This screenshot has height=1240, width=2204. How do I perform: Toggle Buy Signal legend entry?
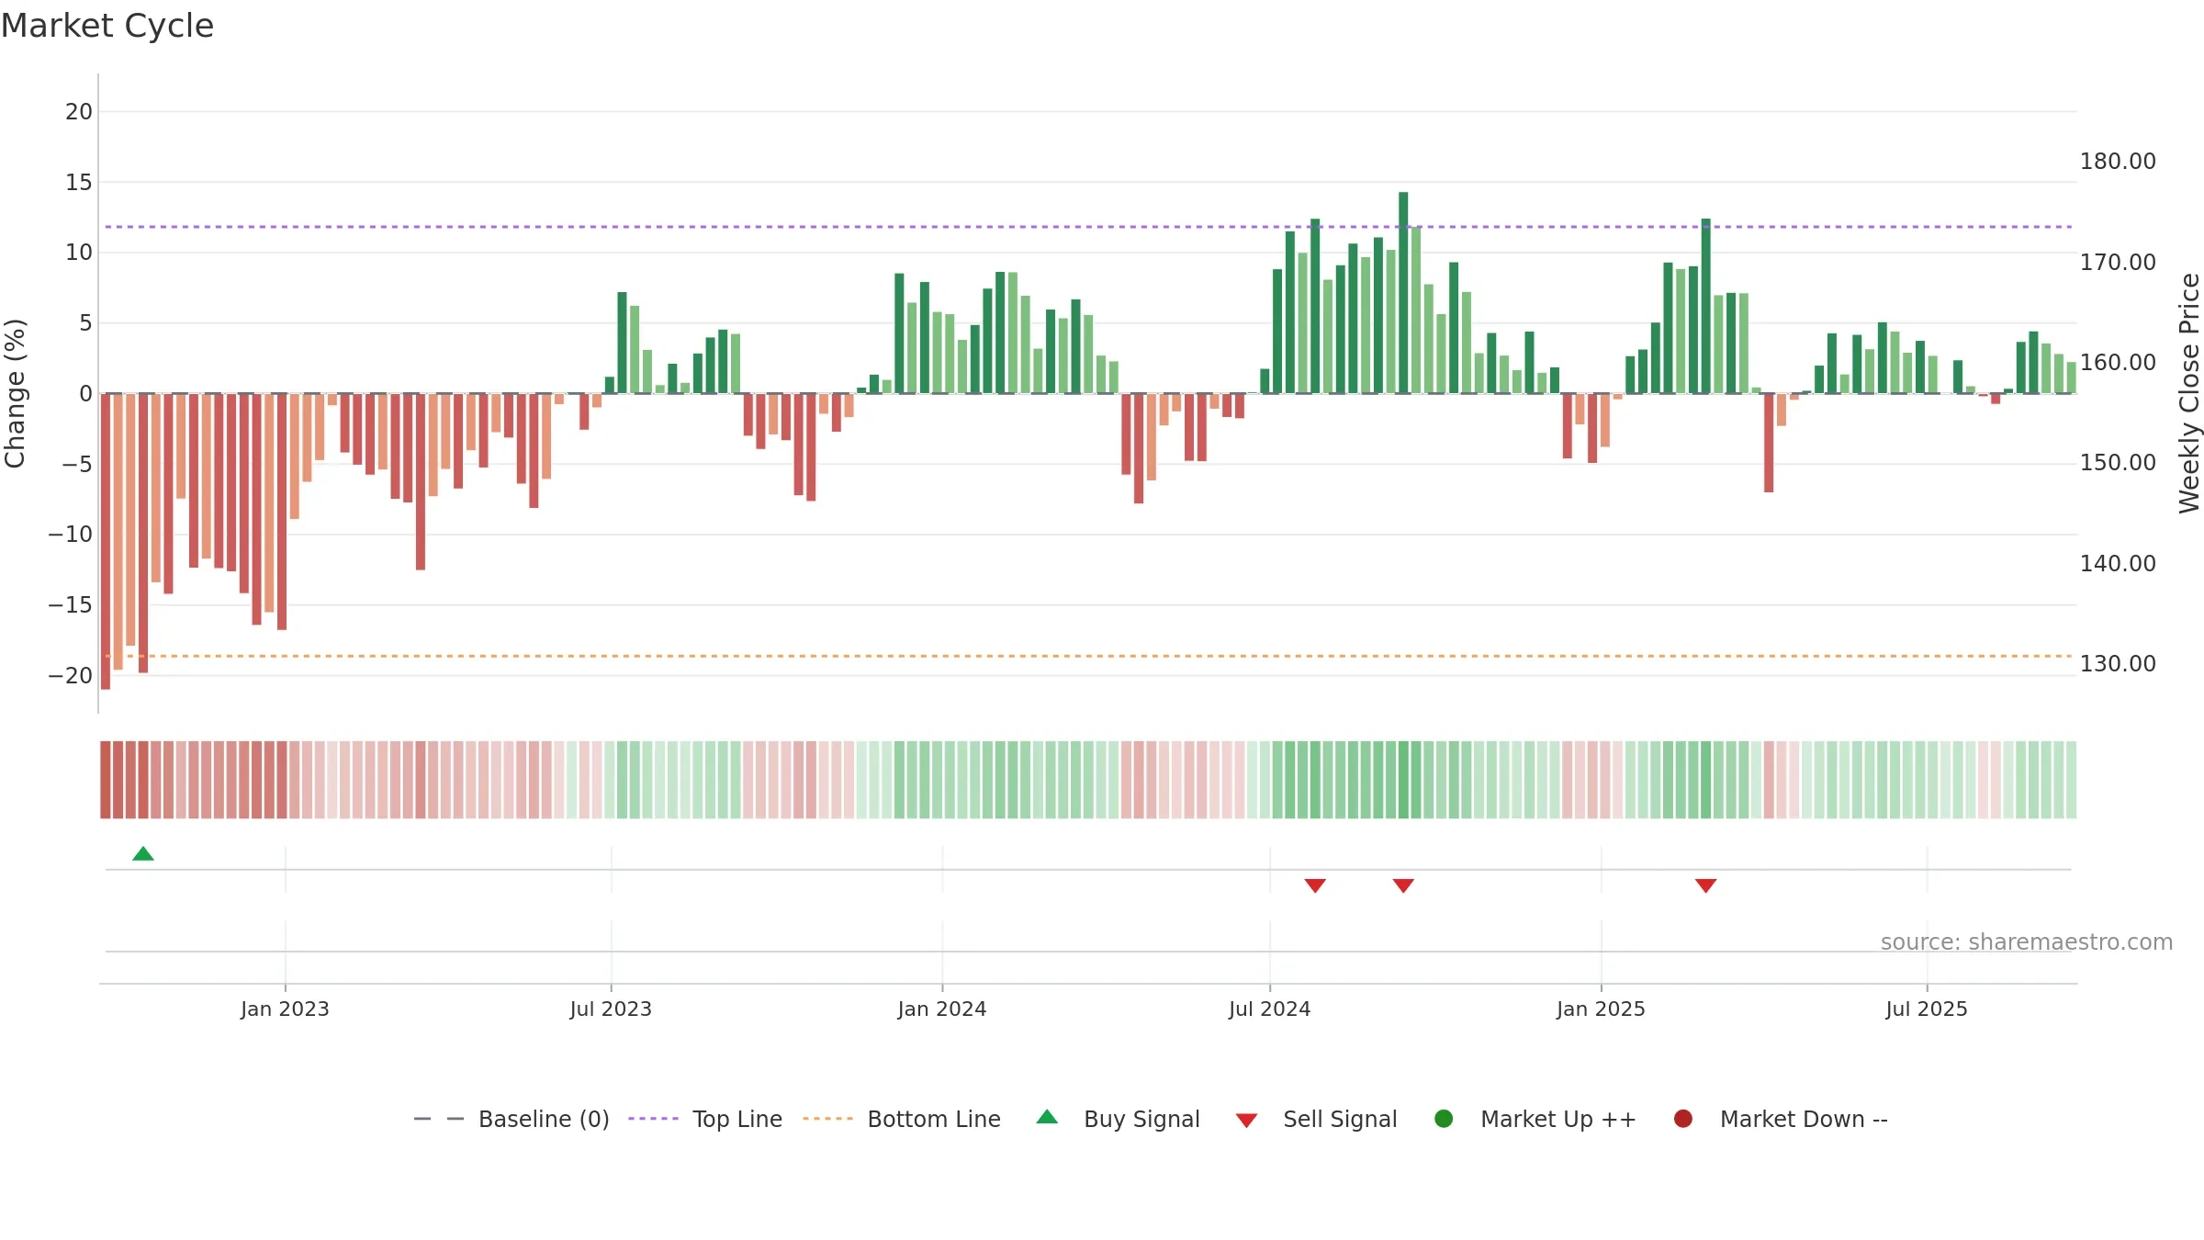pos(1118,1120)
